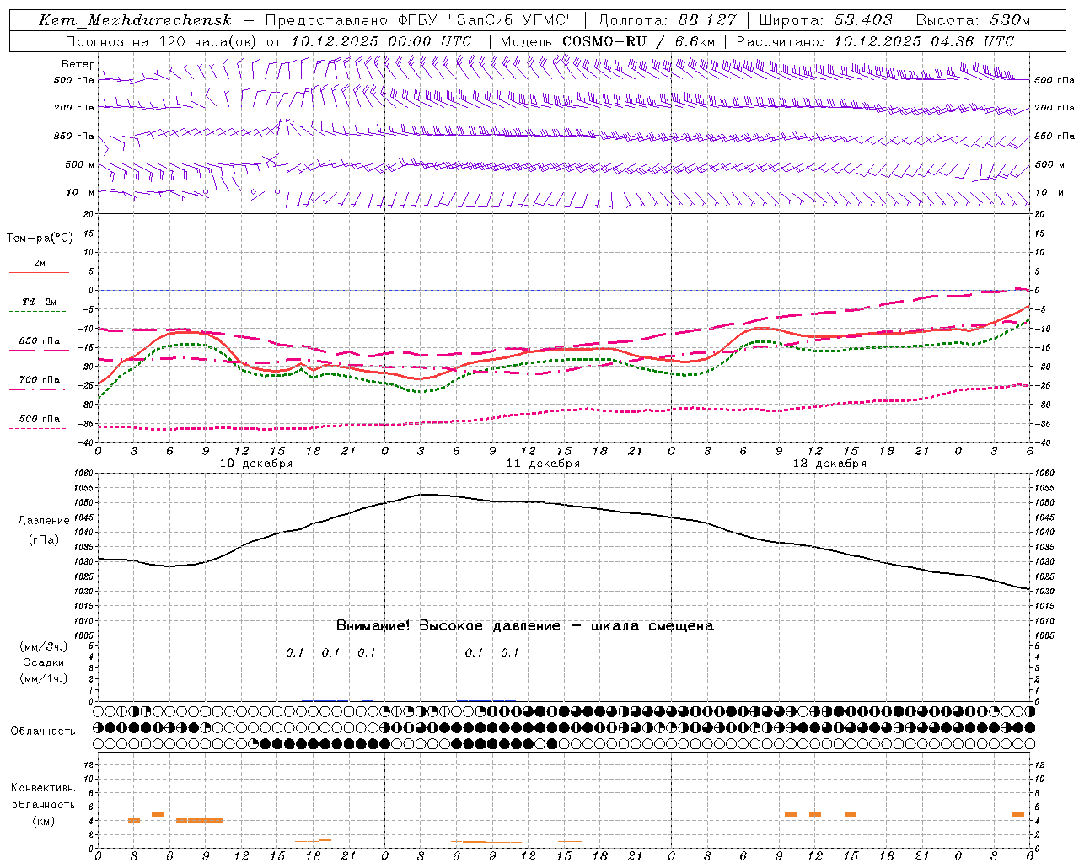Image resolution: width=1079 pixels, height=863 pixels.
Task: Click the warning Внимание! Высокое давление — шкала смещена
Action: [x=525, y=626]
